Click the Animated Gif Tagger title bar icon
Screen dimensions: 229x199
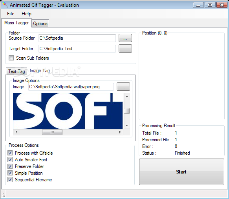pos(5,5)
